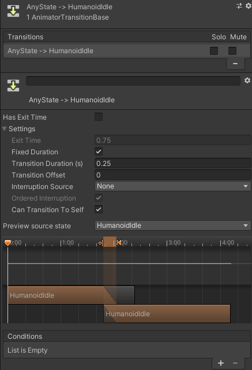Enable Mute for AnyState -> HumanoidIdle

pyautogui.click(x=232, y=51)
